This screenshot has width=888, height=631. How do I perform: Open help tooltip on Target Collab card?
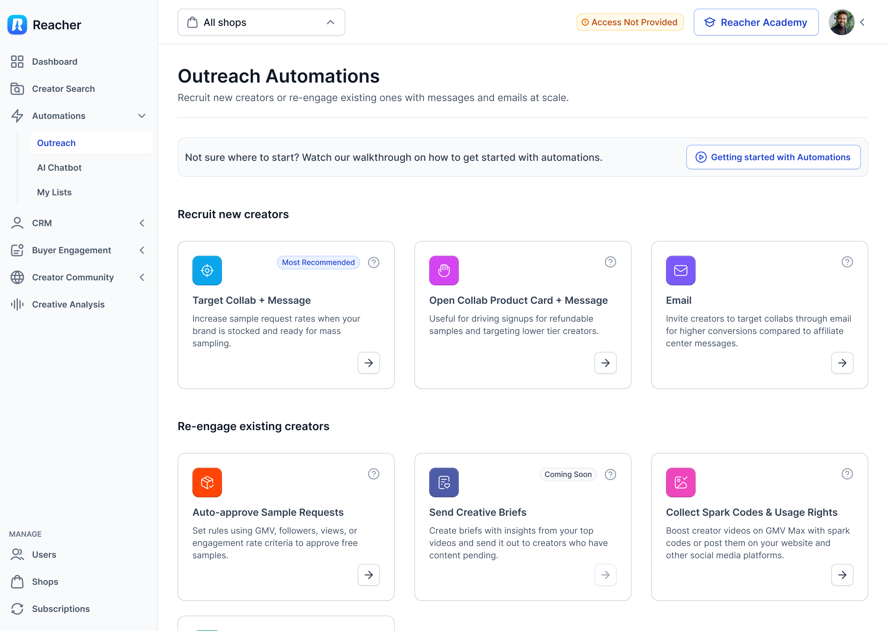pyautogui.click(x=373, y=262)
